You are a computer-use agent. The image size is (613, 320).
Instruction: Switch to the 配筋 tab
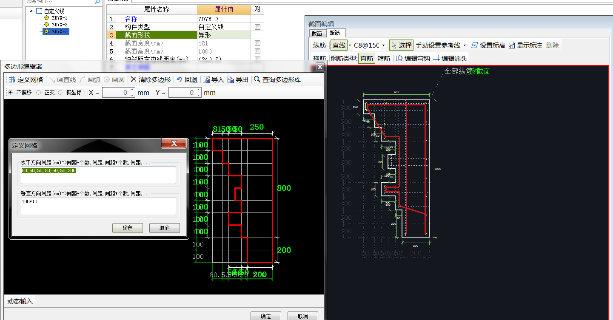[335, 33]
